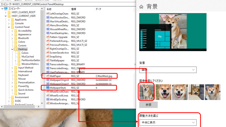The image size is (226, 127).
Task: Select the Mouse key
Action: tap(22, 79)
